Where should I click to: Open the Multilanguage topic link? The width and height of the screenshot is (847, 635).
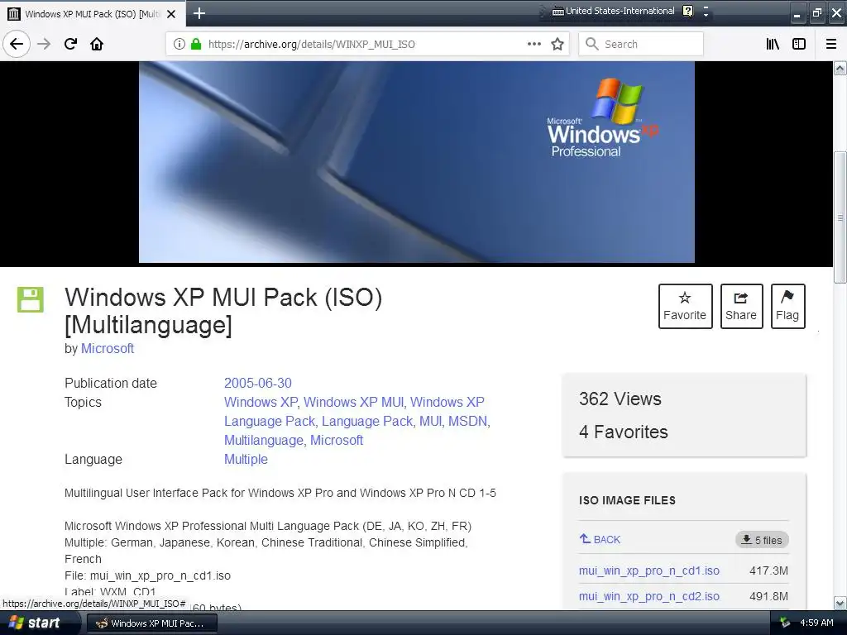click(264, 440)
